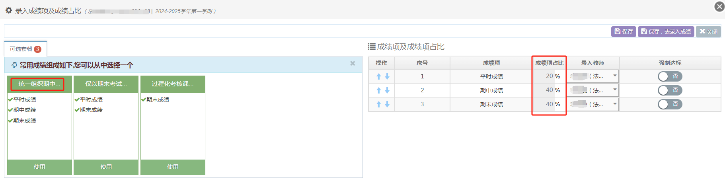Dismiss the 常用成绩组成 hint banner
The image size is (725, 193).
pyautogui.click(x=353, y=63)
